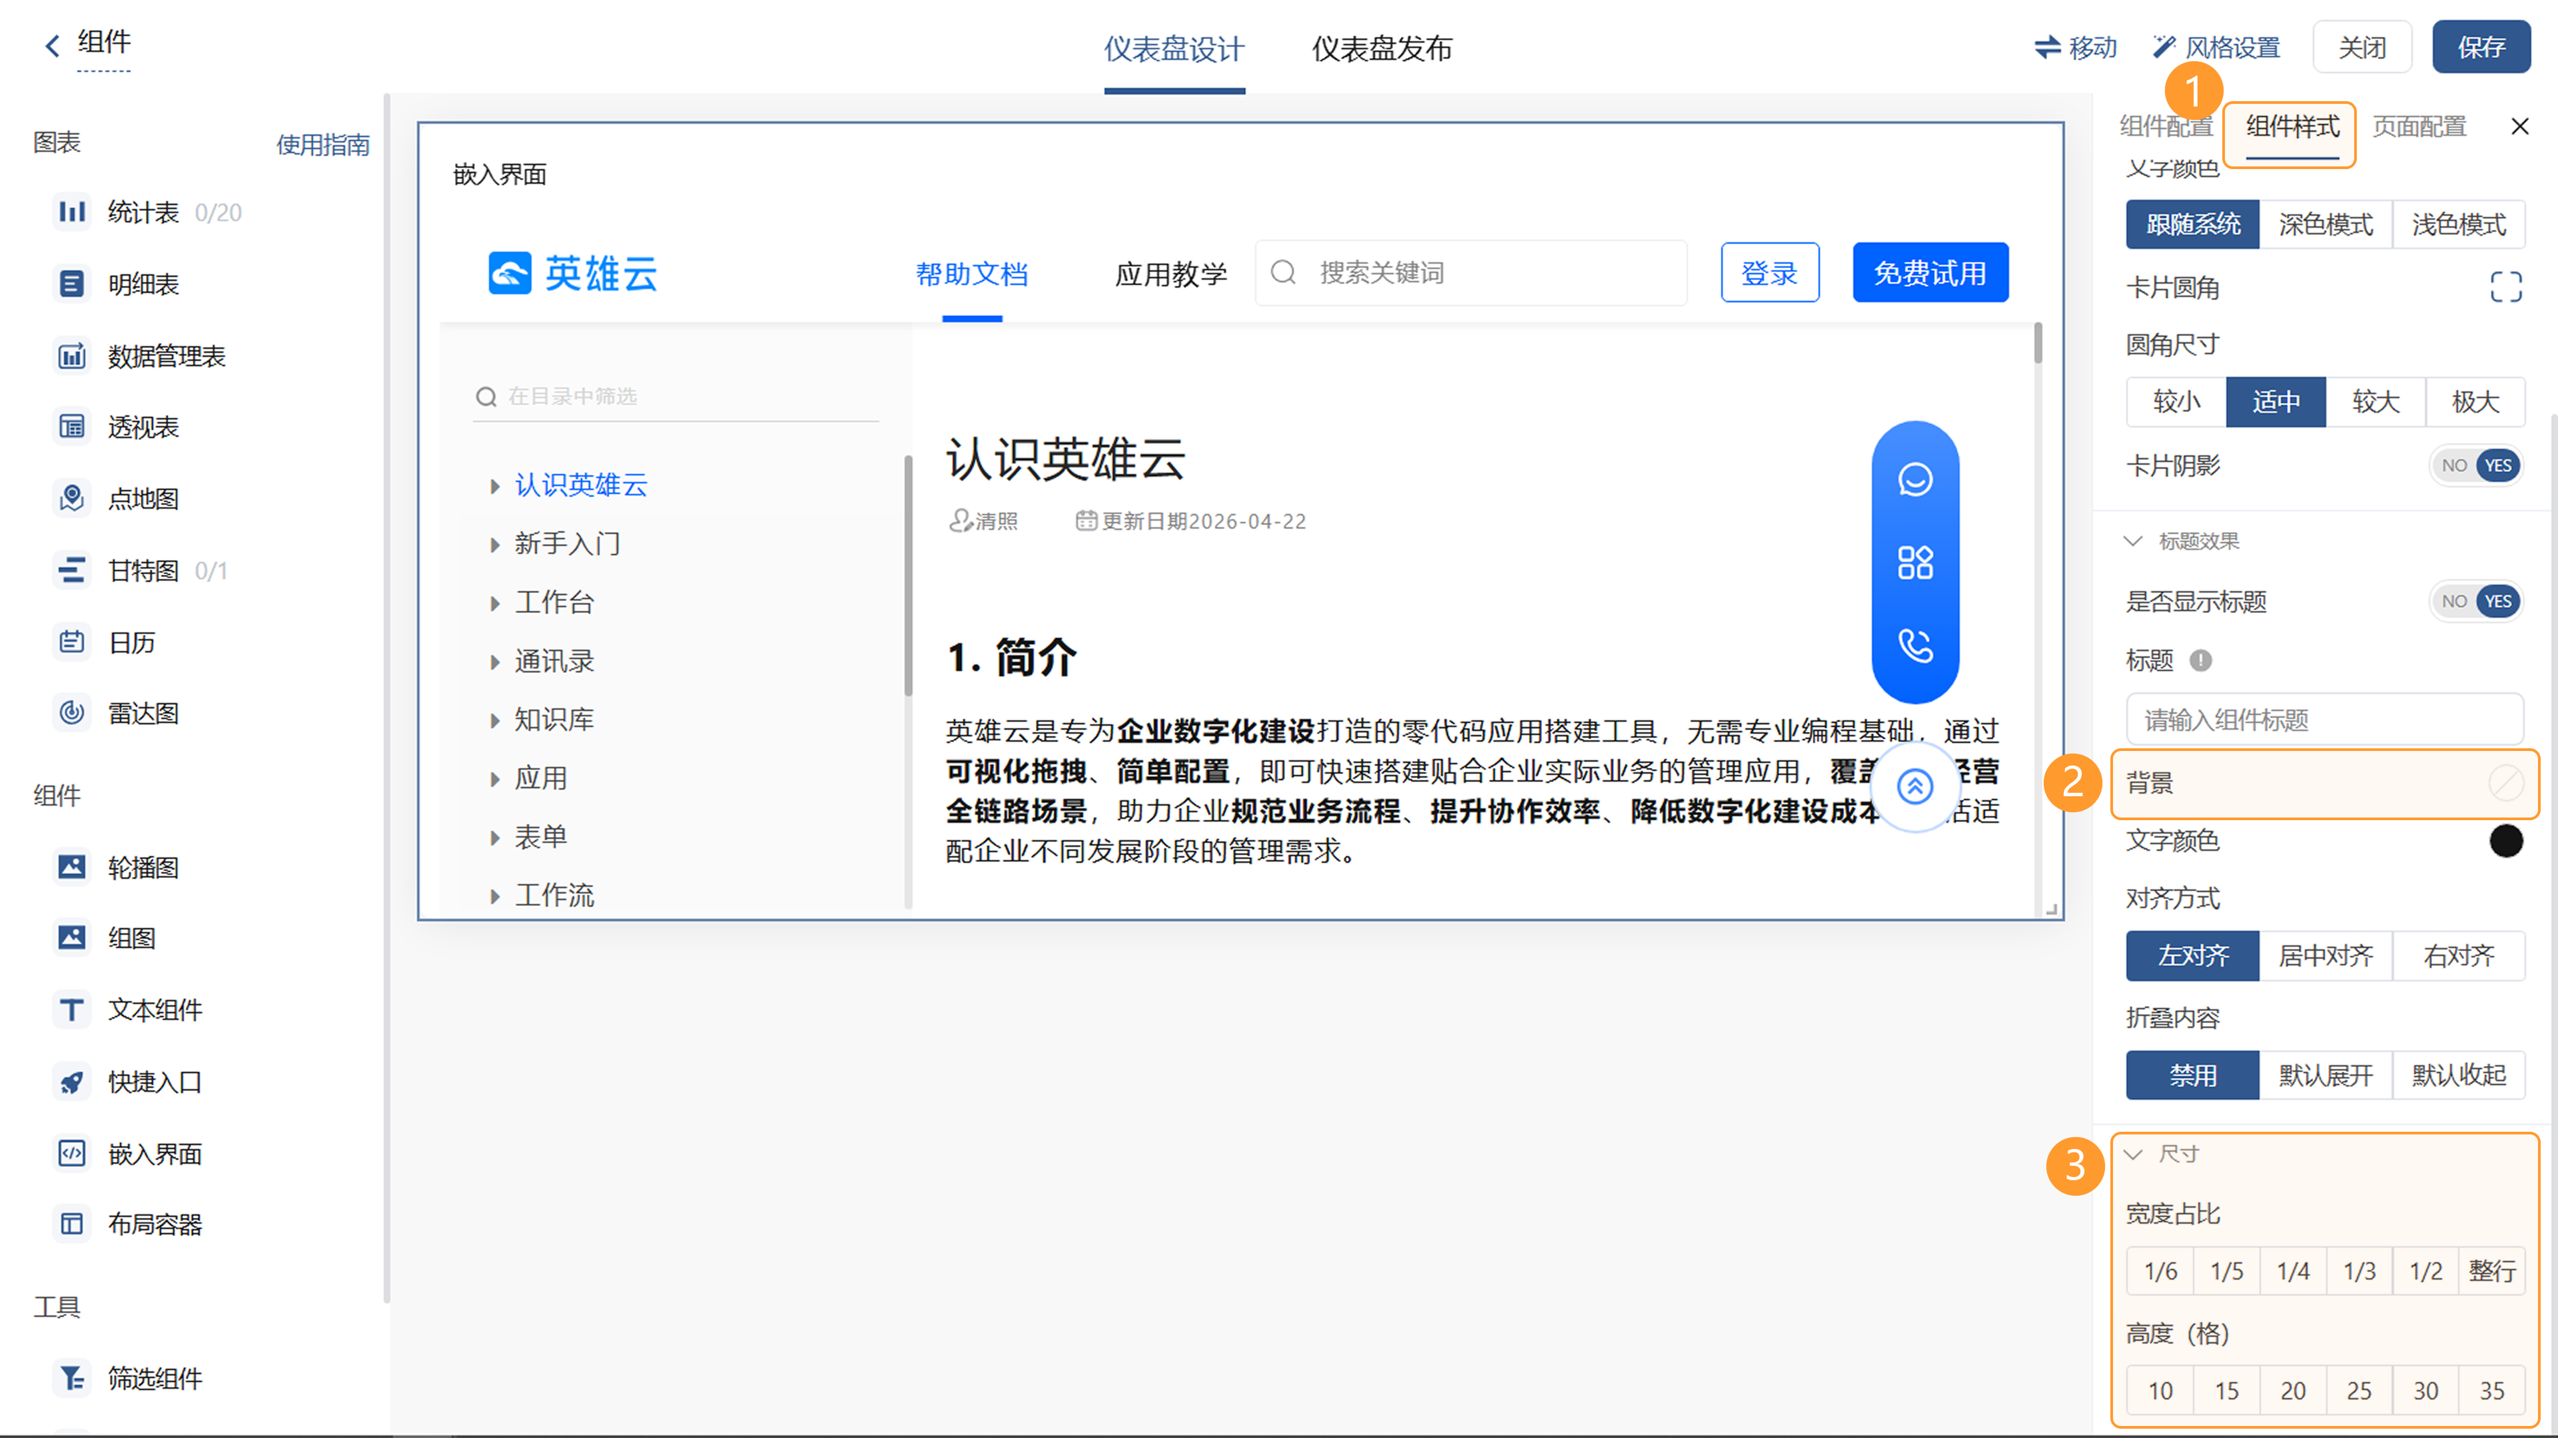The height and width of the screenshot is (1438, 2558).
Task: Collapse the 标题效果 section
Action: coord(2133,541)
